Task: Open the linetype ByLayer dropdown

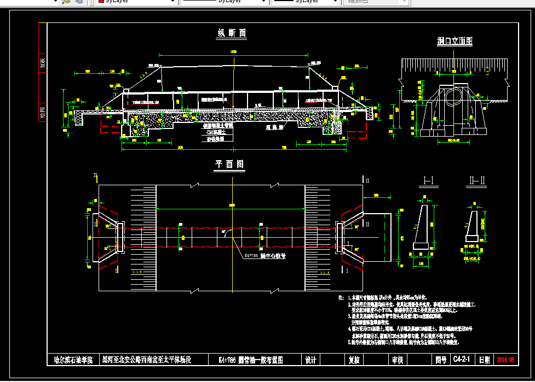Action: [x=224, y=1]
